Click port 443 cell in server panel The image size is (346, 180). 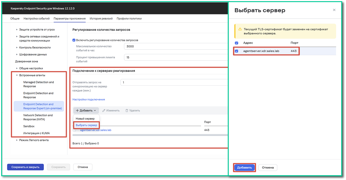point(293,51)
